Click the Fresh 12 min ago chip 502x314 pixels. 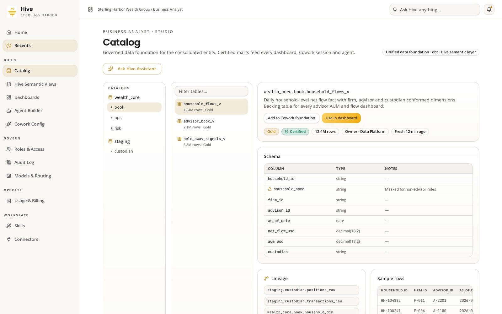click(x=410, y=132)
